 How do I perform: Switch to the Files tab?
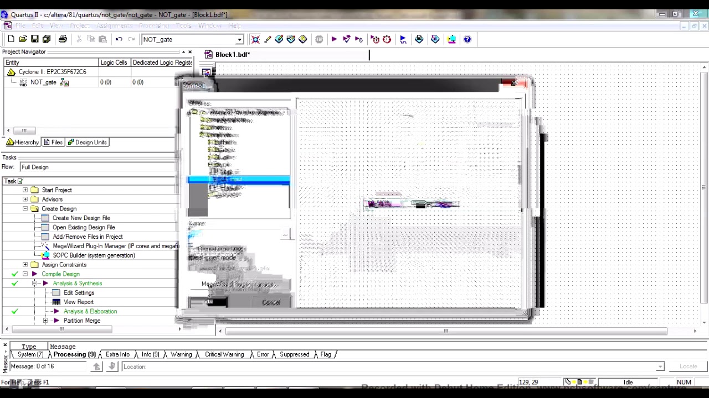[x=53, y=142]
